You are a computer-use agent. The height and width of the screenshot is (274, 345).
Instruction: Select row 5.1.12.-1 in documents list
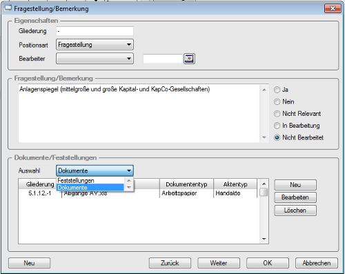138,193
